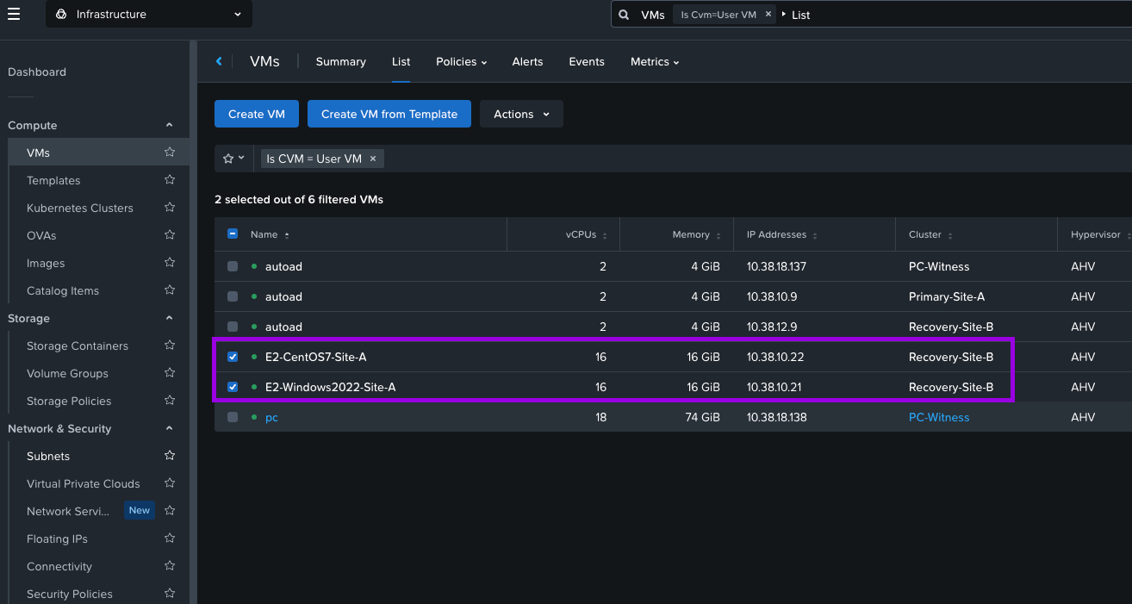This screenshot has height=604, width=1132.
Task: Remove the Is CVM = User VM filter
Action: click(373, 159)
